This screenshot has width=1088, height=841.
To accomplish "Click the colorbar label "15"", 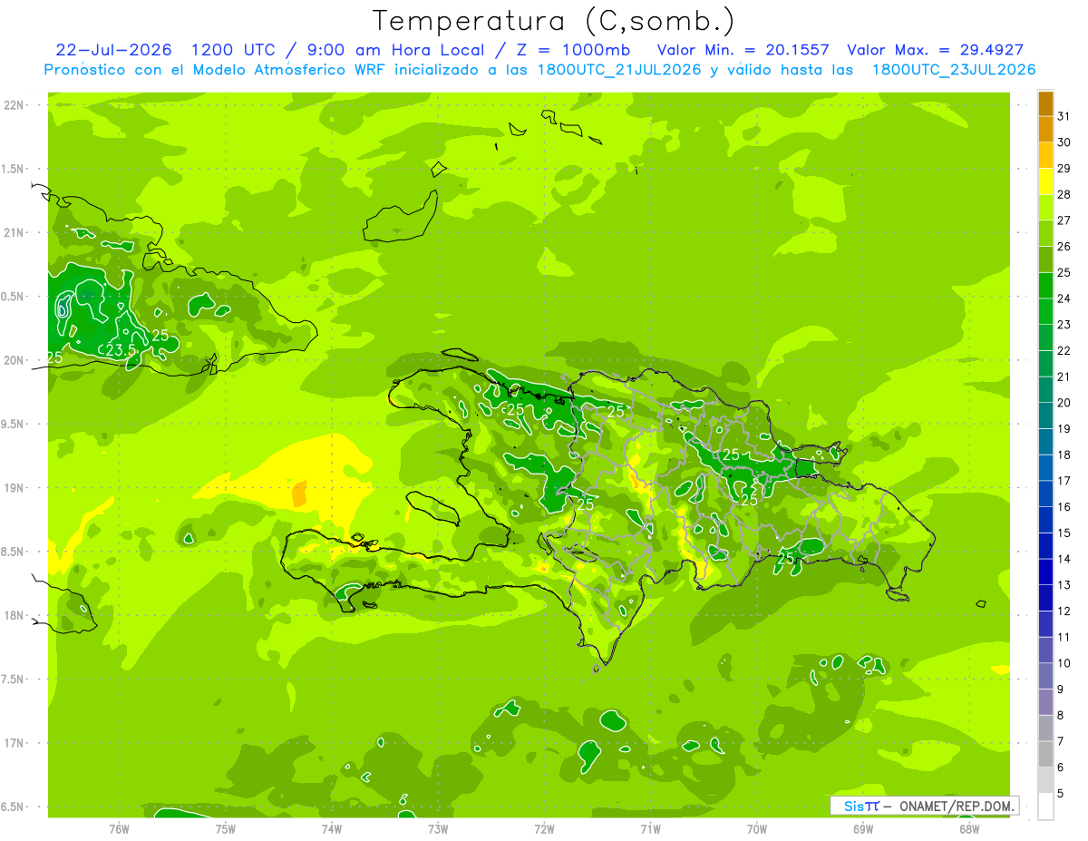I will coord(1064,533).
